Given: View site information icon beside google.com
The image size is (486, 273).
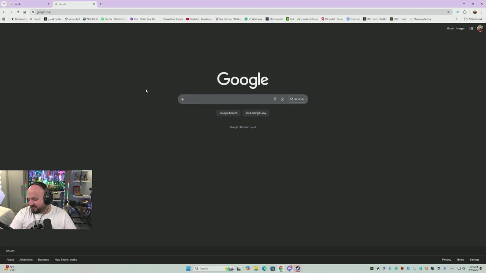Looking at the screenshot, I should tap(33, 12).
